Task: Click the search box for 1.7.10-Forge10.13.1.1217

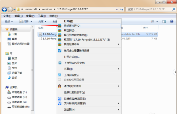Action: point(149,9)
